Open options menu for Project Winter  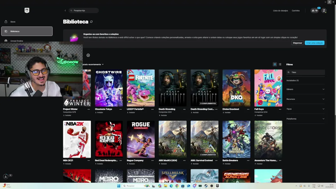(x=89, y=109)
